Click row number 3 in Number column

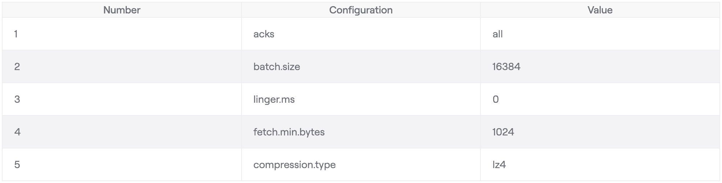point(17,99)
